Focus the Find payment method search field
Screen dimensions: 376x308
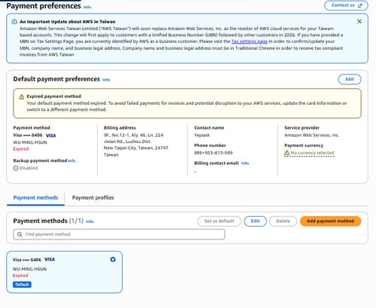point(119,234)
